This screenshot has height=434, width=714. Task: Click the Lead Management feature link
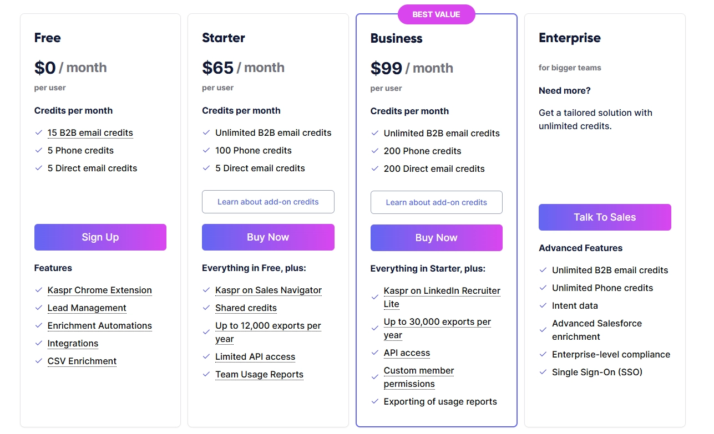(87, 308)
